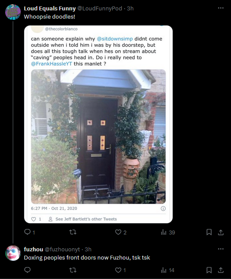Open the Loud Equals Funny display name
The image size is (231, 279).
point(50,8)
